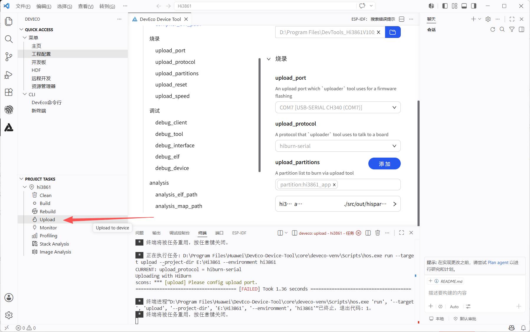Click the 添加 button for upload_partitions
530x332 pixels.
[384, 164]
